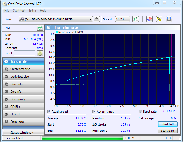Select Verify test disc
Viewport: 183px width, 142px height.
24,77
